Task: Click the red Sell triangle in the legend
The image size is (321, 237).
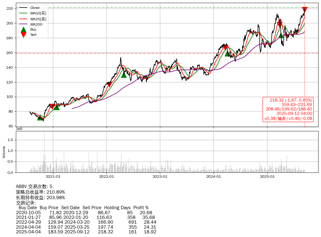Action: point(24,35)
